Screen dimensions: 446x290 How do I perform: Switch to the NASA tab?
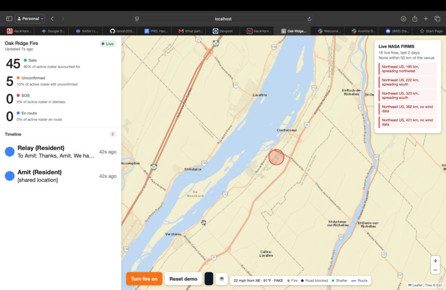[x=87, y=31]
